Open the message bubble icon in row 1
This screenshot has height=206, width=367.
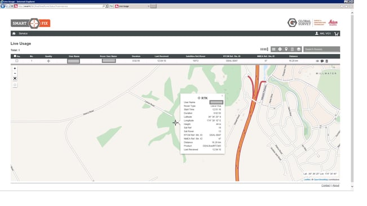tap(322, 61)
